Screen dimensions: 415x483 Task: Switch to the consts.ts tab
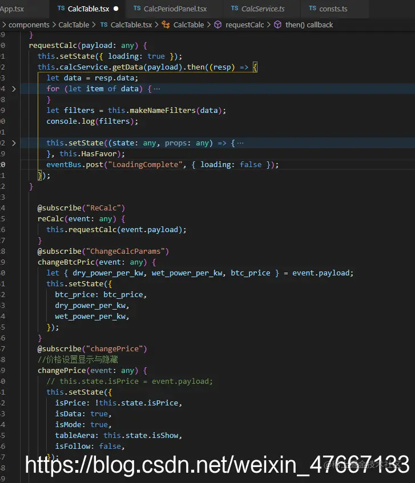[332, 9]
